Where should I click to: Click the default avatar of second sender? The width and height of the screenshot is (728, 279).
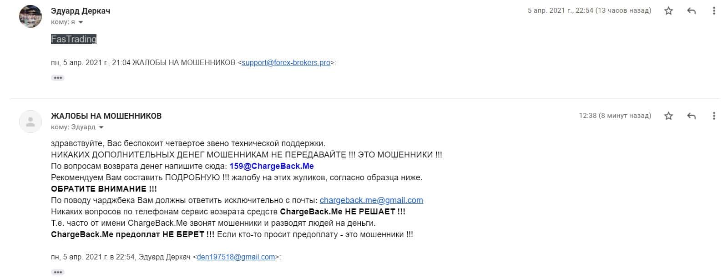pyautogui.click(x=30, y=122)
